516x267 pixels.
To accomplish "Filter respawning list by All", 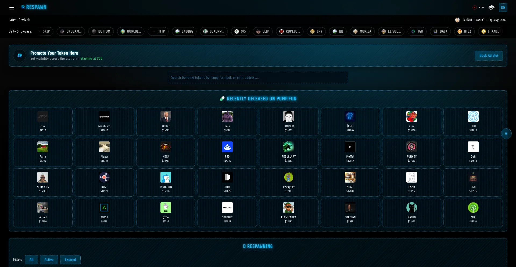I will (31, 260).
